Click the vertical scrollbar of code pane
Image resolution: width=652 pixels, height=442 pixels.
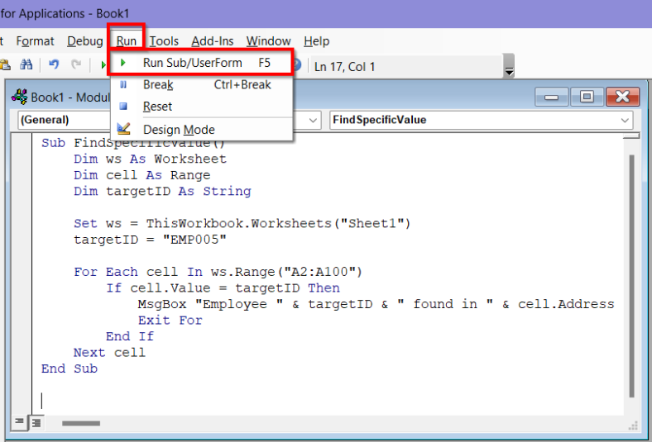coord(631,276)
